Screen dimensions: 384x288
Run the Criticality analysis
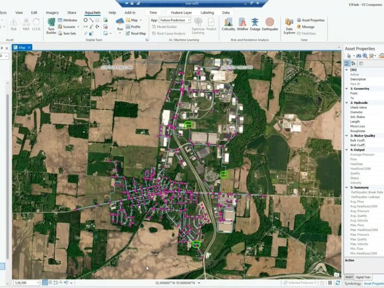click(228, 24)
